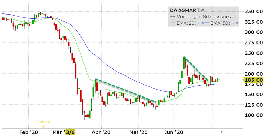
Task: Open EMA(50) settings gear icon
Action: pos(237,23)
